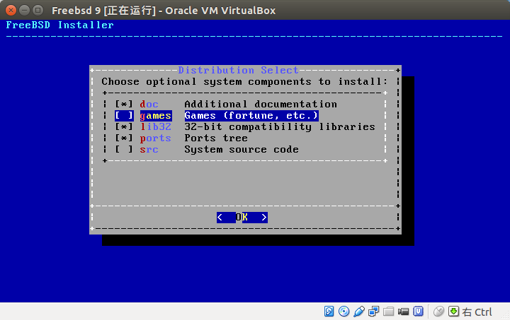Check the games checkbox
The height and width of the screenshot is (320, 510).
point(124,116)
